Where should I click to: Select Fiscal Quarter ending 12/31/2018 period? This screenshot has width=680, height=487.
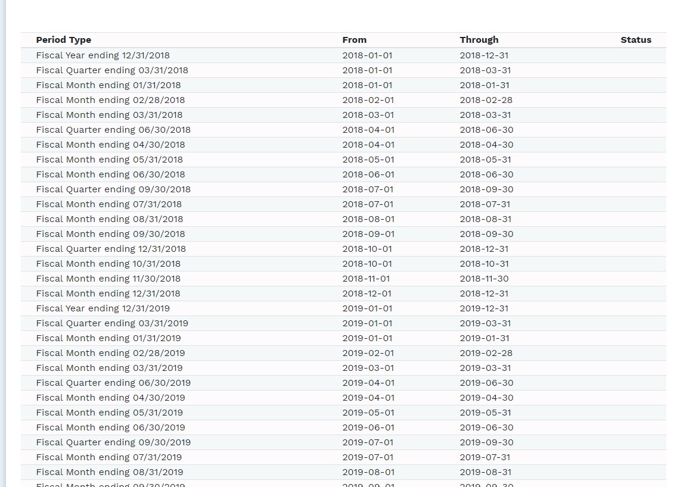point(111,249)
